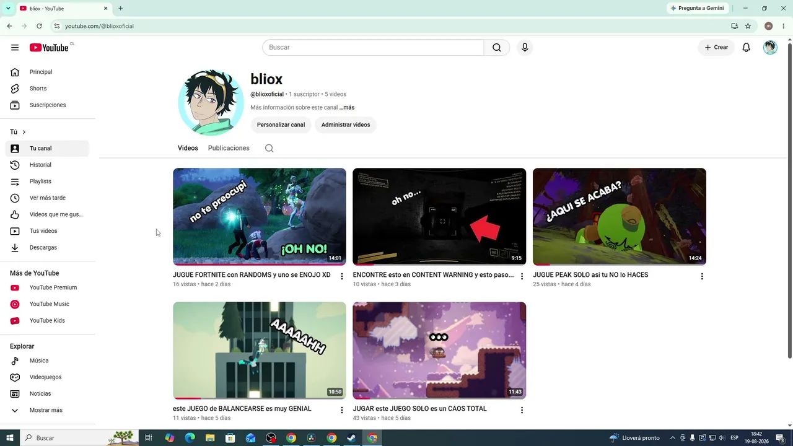
Task: Start voice search with the microphone
Action: [525, 48]
